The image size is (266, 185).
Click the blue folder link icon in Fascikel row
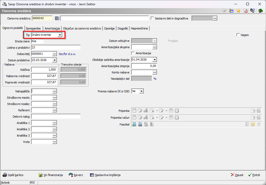140,124
